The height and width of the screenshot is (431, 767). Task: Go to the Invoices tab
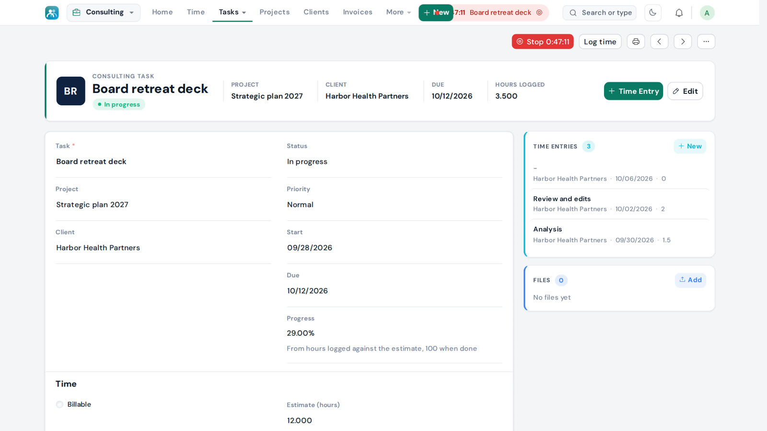[357, 12]
